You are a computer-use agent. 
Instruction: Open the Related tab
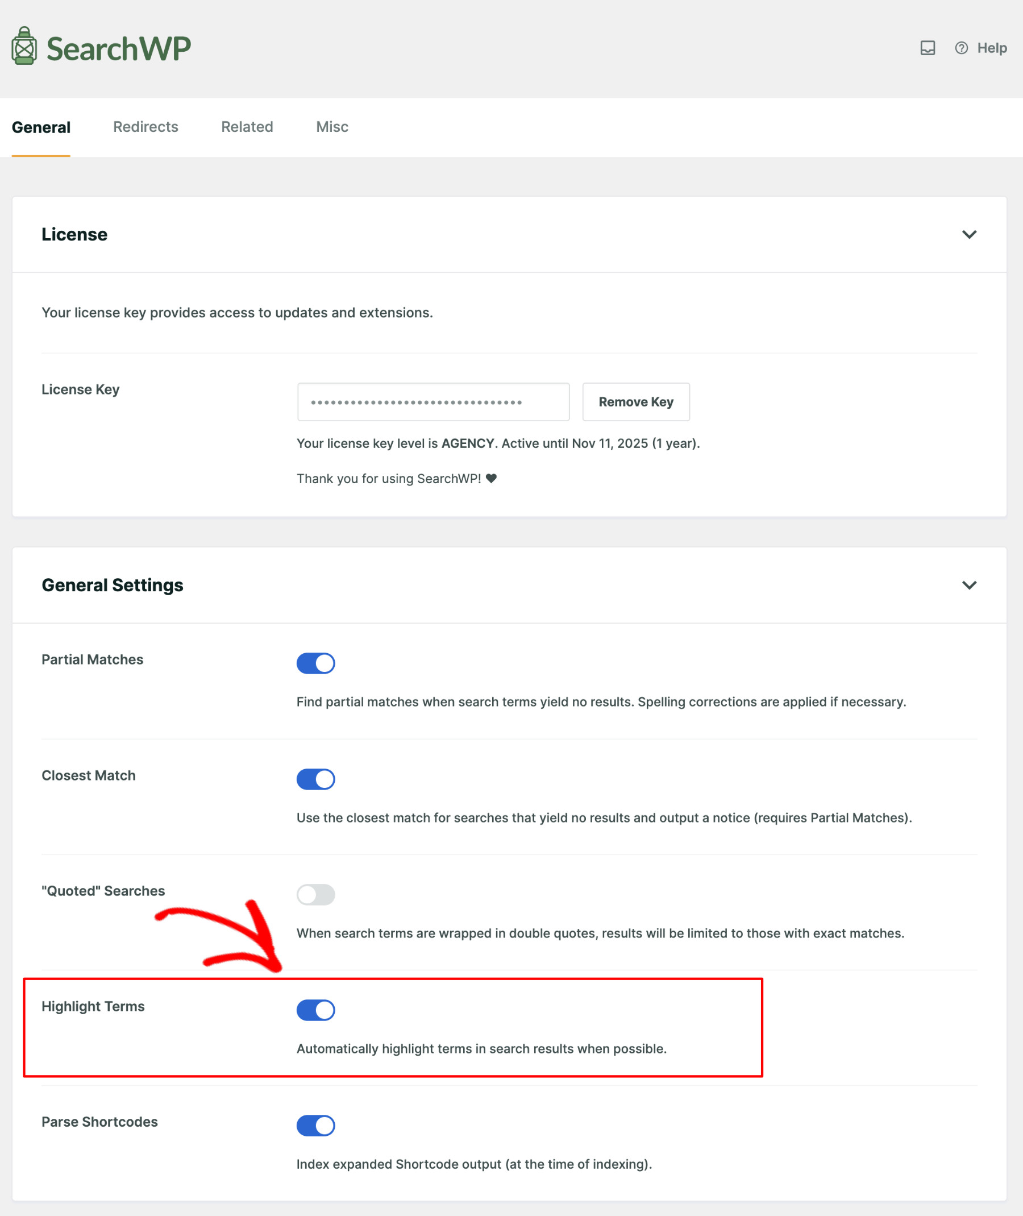tap(247, 127)
